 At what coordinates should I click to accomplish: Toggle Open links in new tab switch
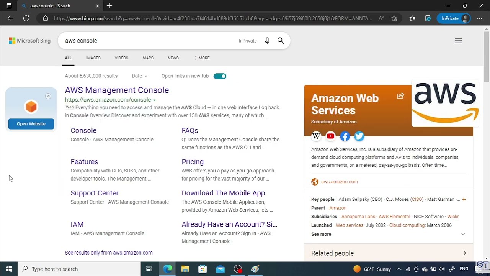tap(220, 76)
